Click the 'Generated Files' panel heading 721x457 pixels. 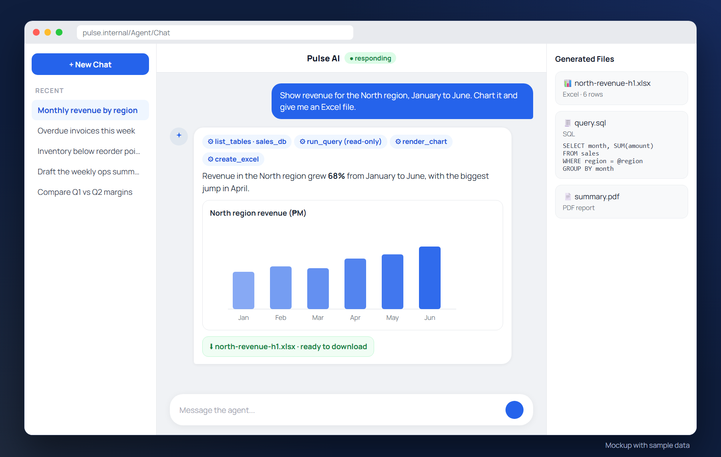(x=584, y=59)
